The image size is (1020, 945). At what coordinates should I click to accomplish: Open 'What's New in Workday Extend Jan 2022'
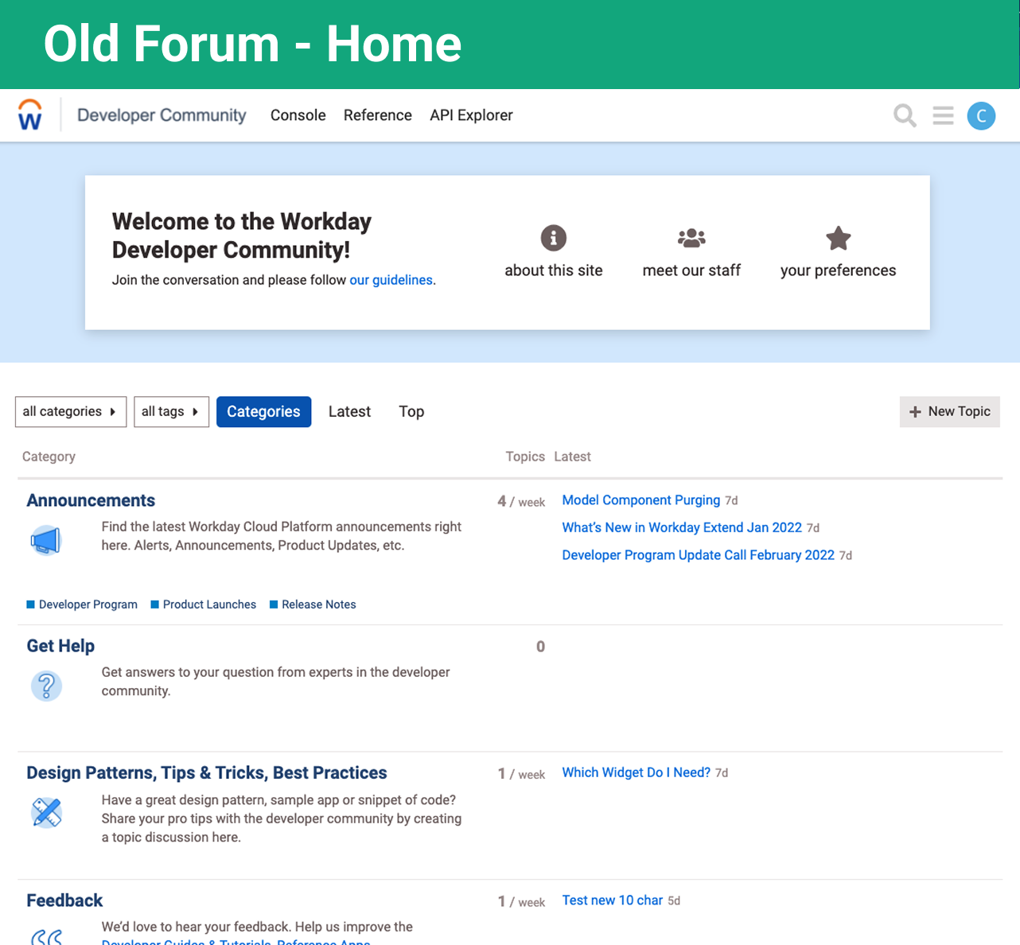point(682,527)
